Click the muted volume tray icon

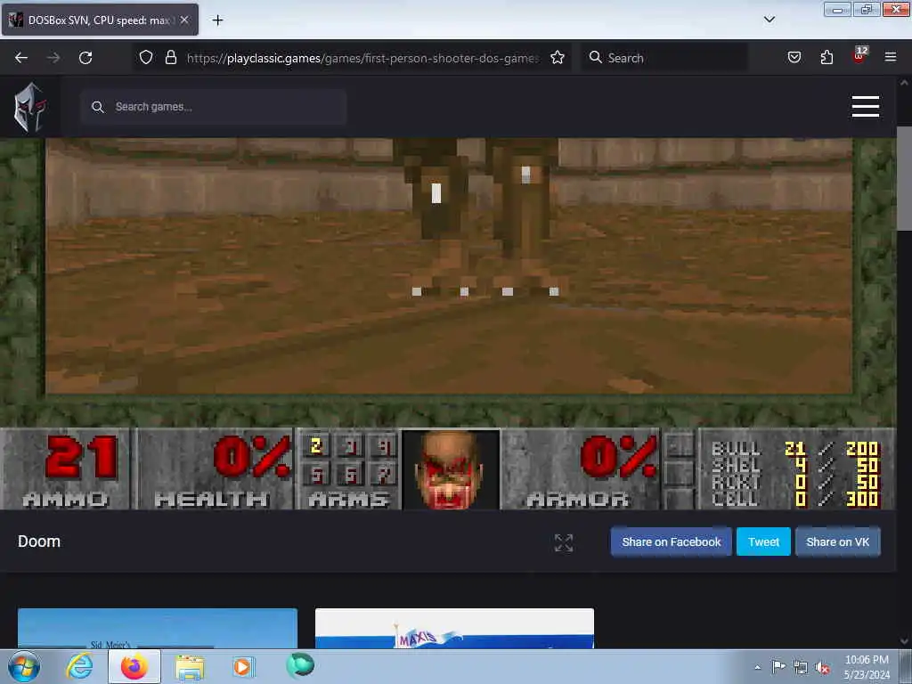click(822, 668)
